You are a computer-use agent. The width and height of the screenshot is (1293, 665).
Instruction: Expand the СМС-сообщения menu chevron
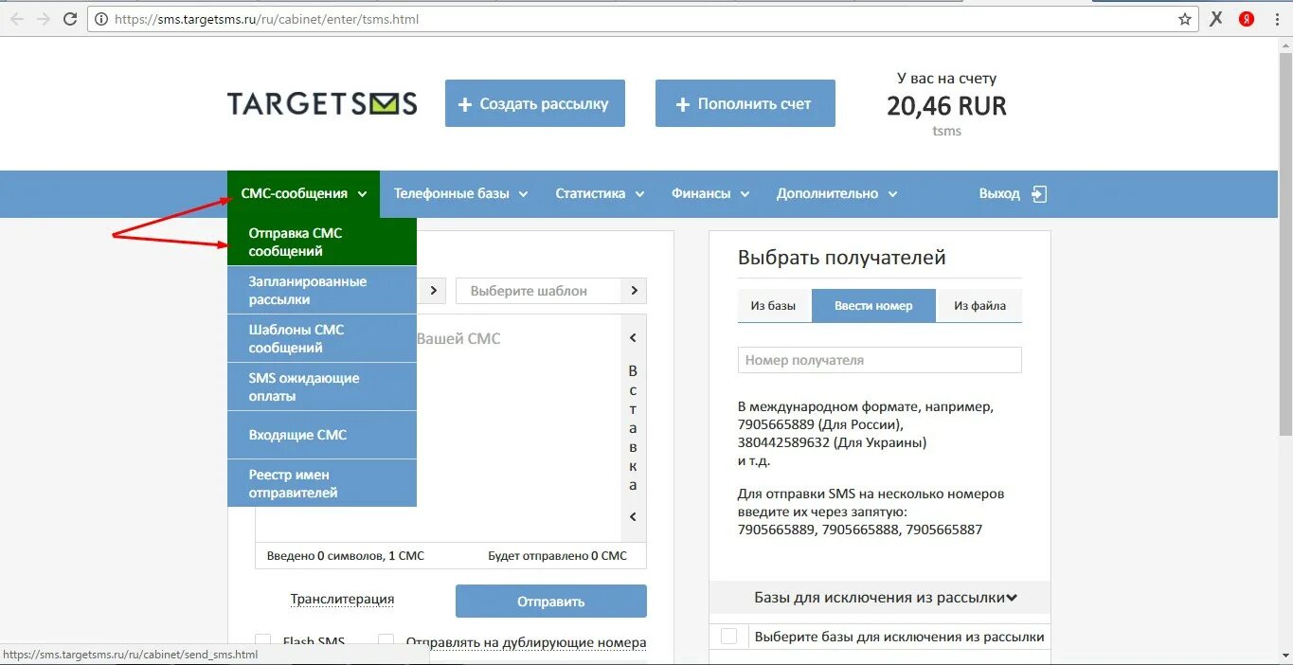tap(362, 194)
